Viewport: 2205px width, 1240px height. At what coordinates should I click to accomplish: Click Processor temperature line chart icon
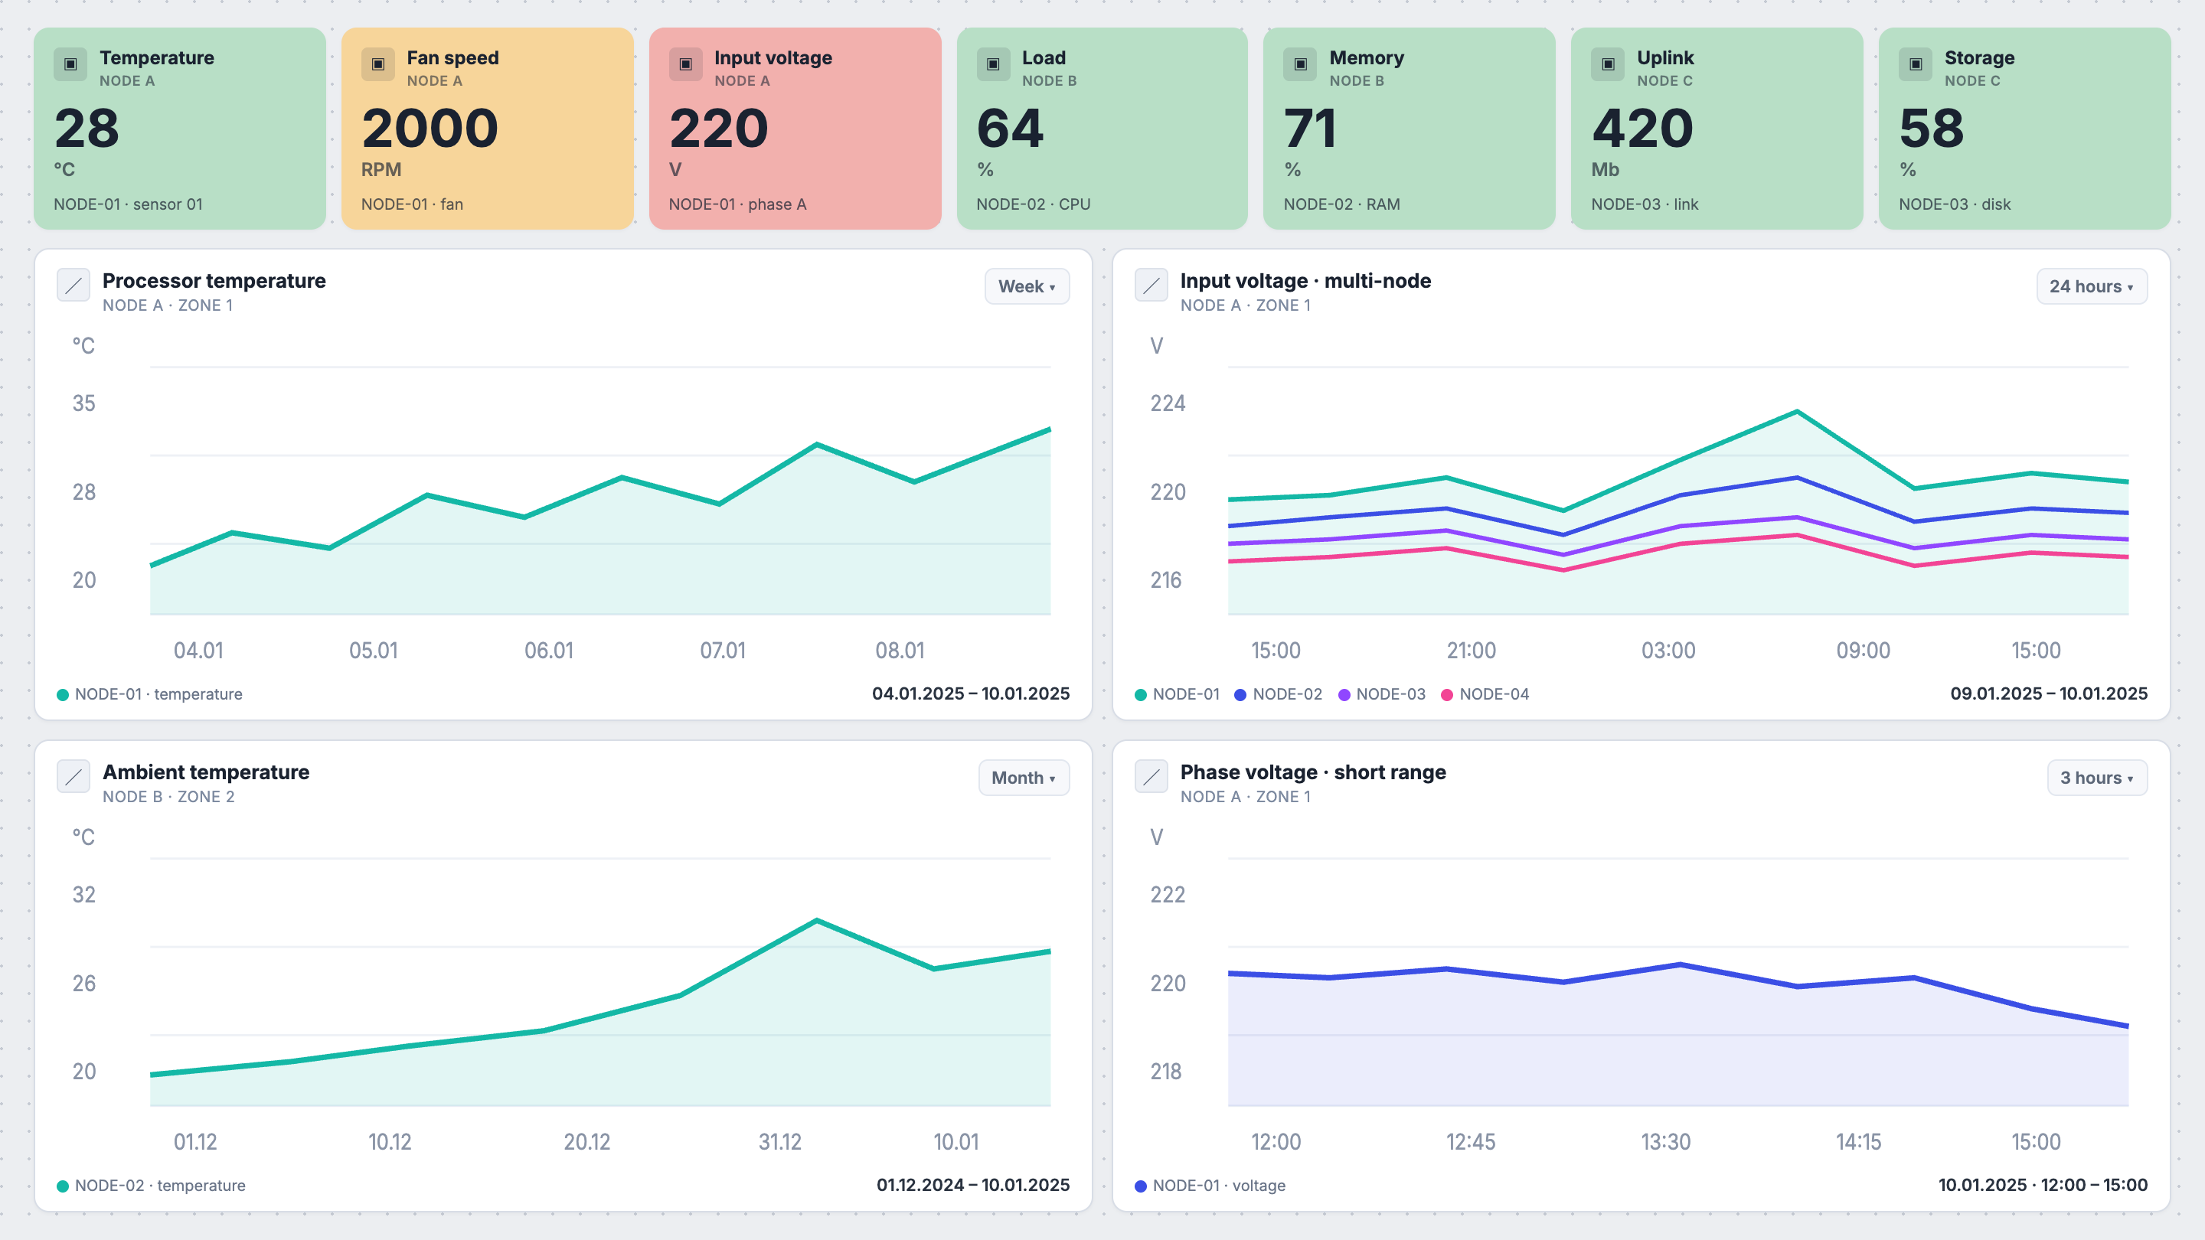coord(73,285)
